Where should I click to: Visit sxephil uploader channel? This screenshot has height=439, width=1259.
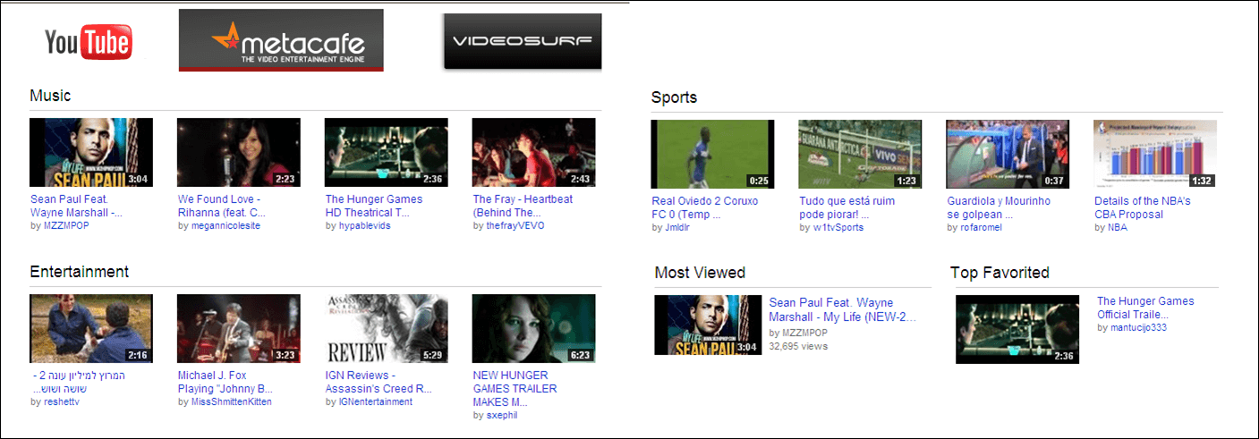pos(502,415)
